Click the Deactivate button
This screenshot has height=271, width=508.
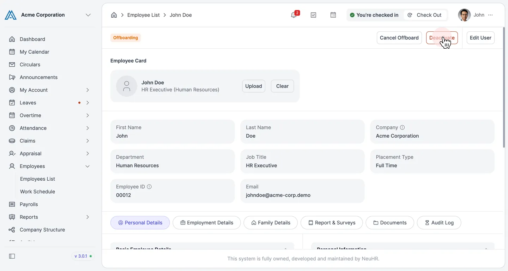(x=442, y=38)
